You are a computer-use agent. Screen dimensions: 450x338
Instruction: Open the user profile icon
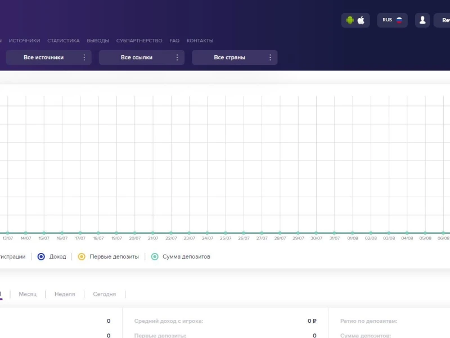(422, 20)
